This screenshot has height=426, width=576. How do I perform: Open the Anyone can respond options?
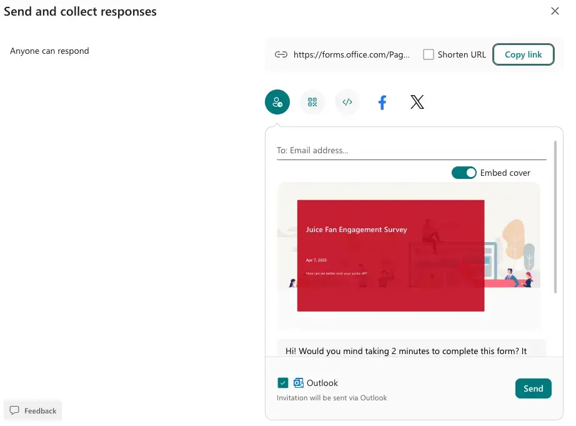pyautogui.click(x=49, y=51)
